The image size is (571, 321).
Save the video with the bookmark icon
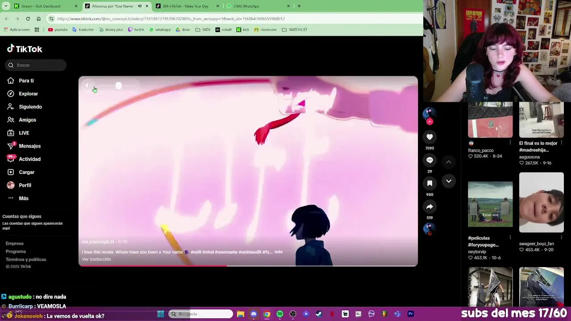(x=430, y=183)
